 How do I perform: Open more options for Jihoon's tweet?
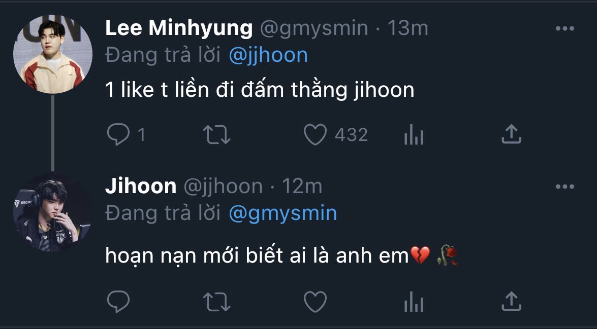pos(564,187)
